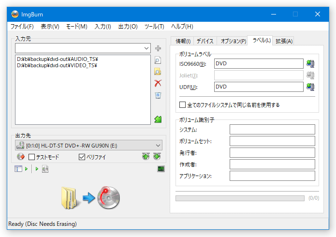Enable the テストモード checkbox
Image resolution: width=336 pixels, height=237 pixels.
pyautogui.click(x=31, y=157)
